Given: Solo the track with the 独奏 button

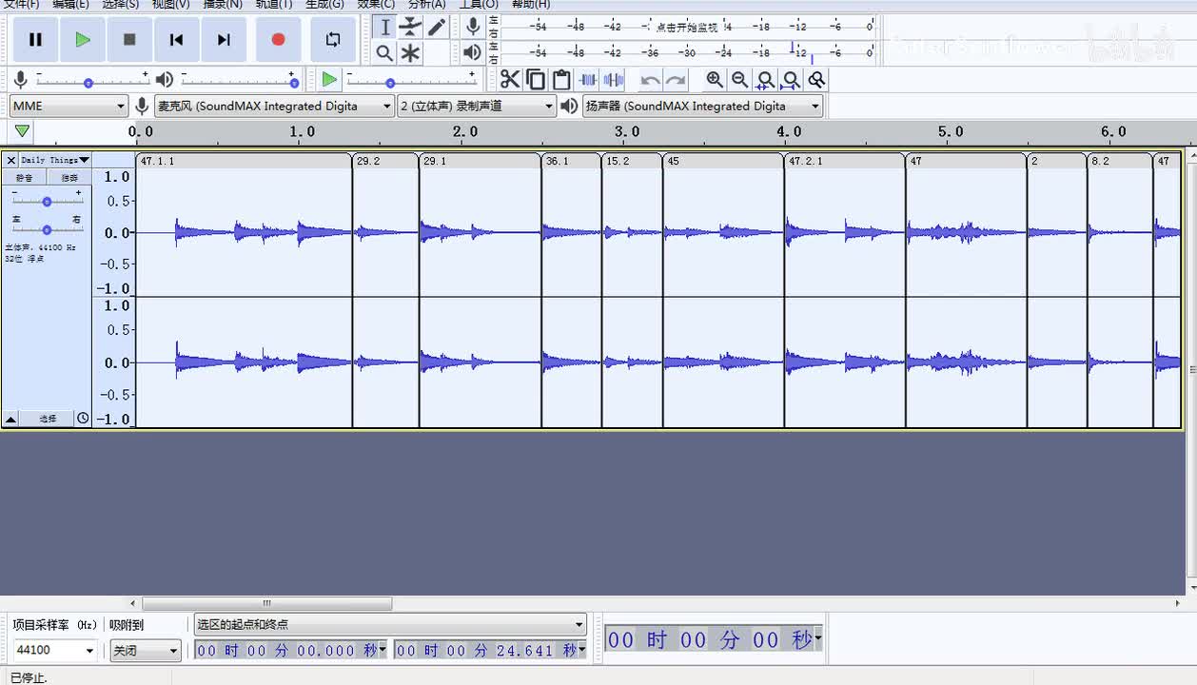Looking at the screenshot, I should (x=69, y=178).
